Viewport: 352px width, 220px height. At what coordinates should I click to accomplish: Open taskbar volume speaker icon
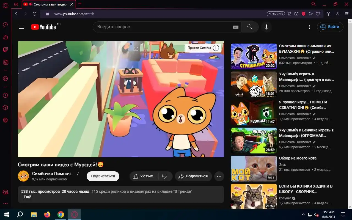pos(317,215)
